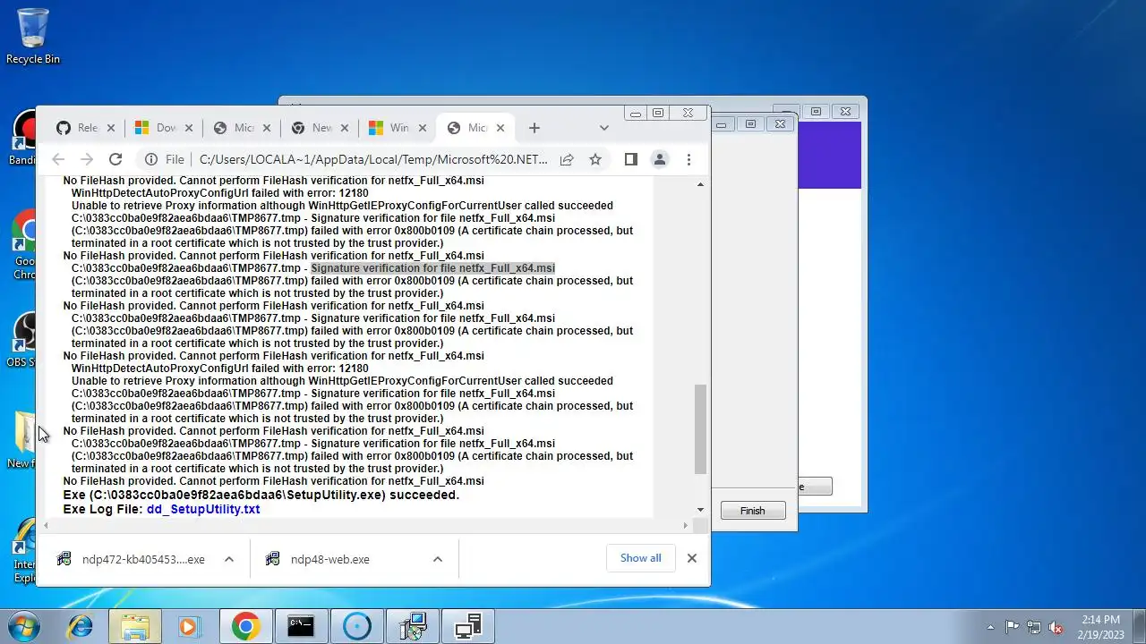1146x644 pixels.
Task: Click Finish in the installer window
Action: click(x=753, y=511)
